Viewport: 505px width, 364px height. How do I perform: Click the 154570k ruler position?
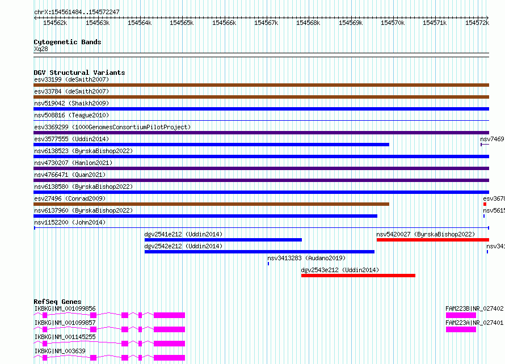(393, 23)
